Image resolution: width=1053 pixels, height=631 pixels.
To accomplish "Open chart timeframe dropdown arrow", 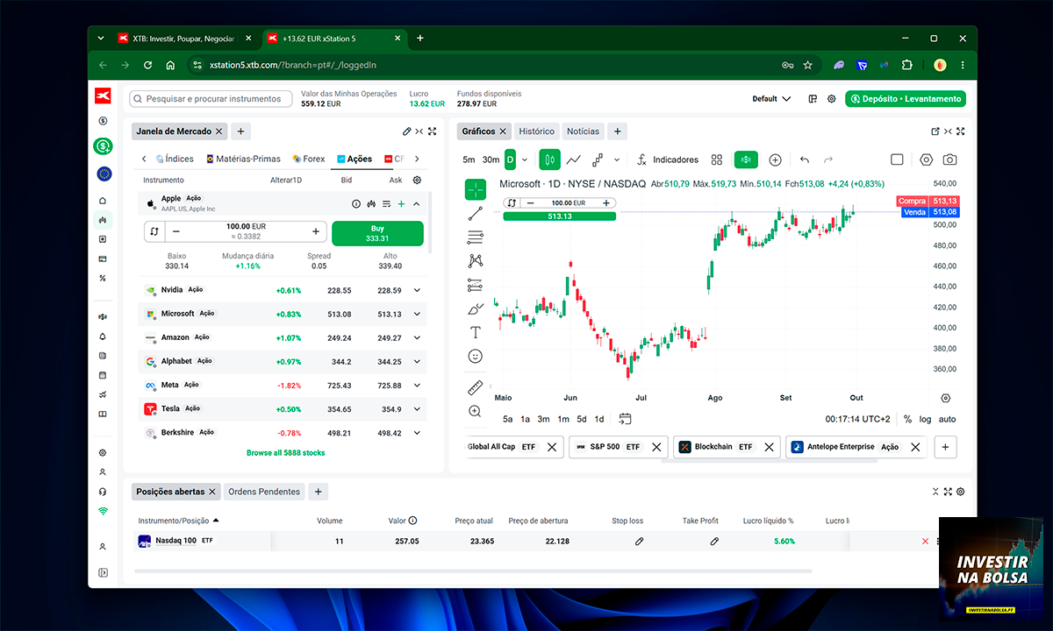I will pos(524,160).
